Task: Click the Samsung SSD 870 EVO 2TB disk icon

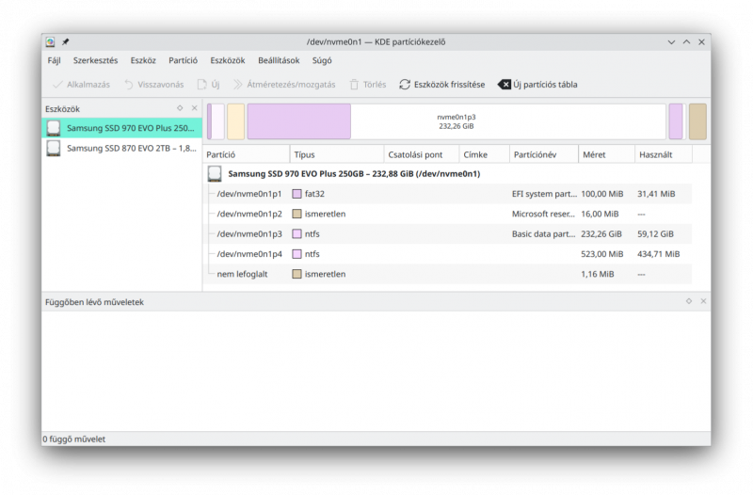Action: (x=54, y=149)
